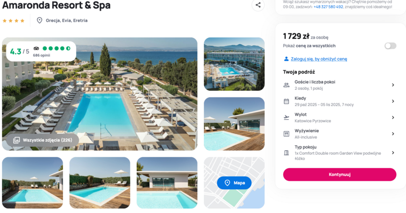Image resolution: width=406 pixels, height=213 pixels.
Task: Open the Wyżywienie All-inclusive chevron
Action: (393, 134)
